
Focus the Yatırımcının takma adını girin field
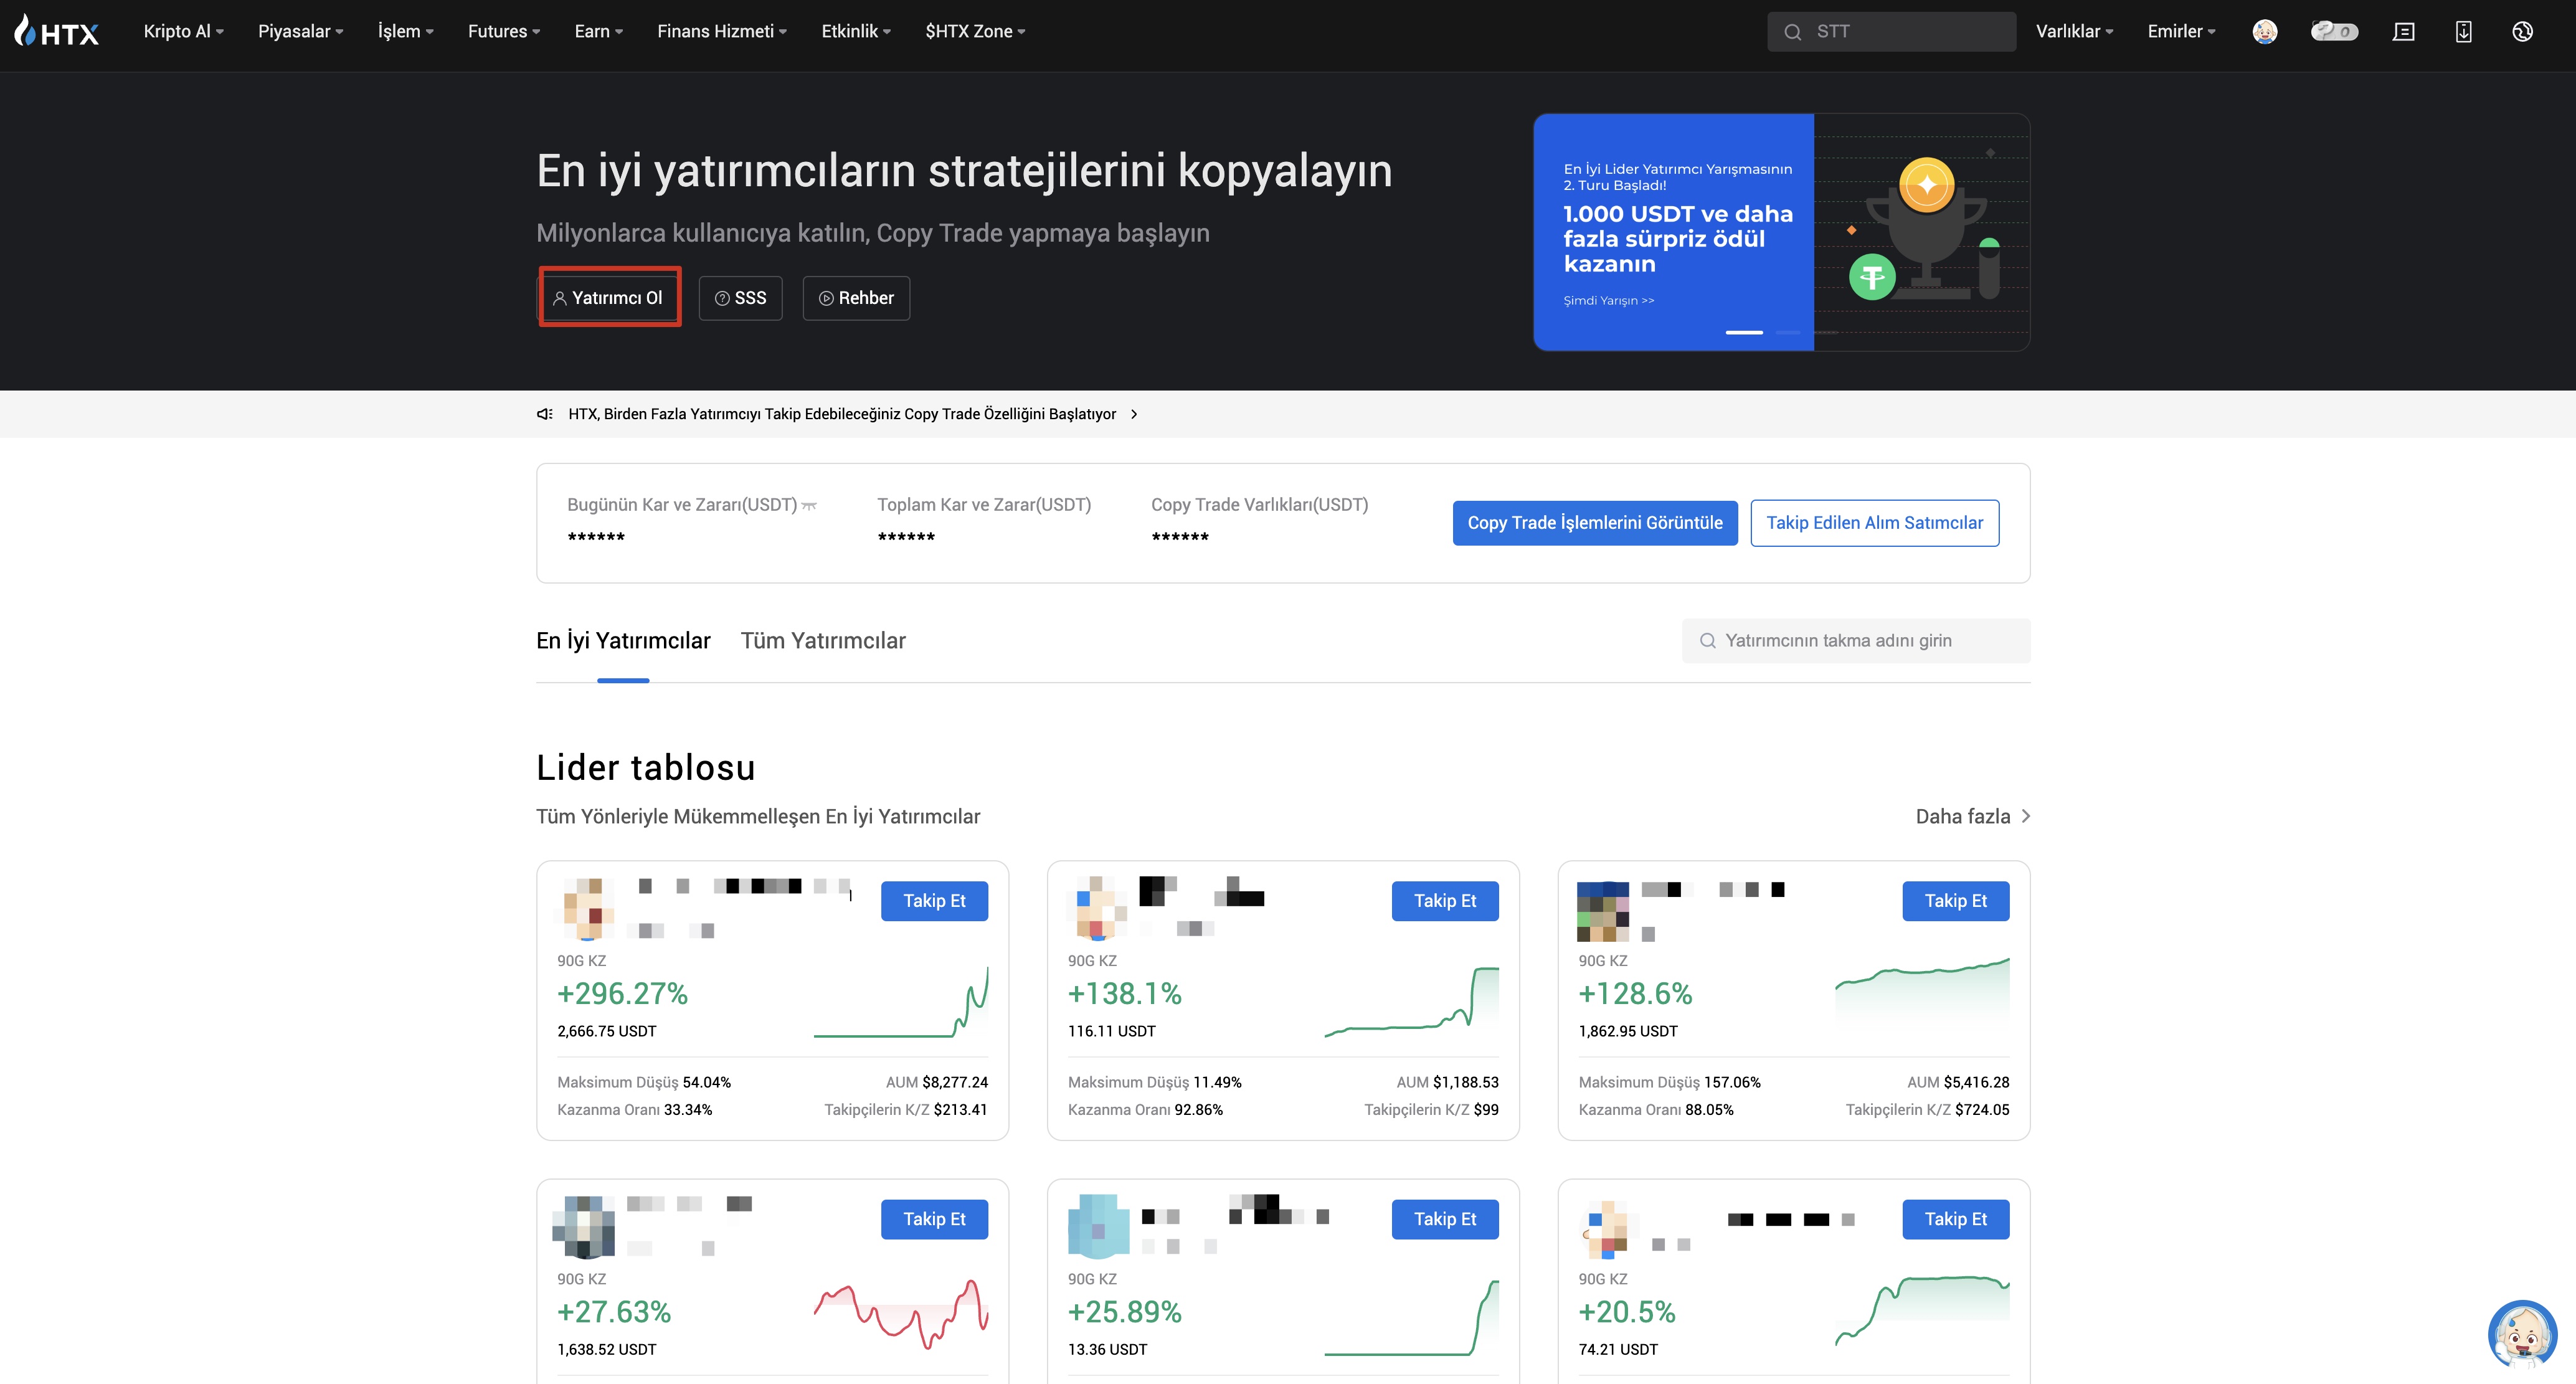(x=1856, y=641)
